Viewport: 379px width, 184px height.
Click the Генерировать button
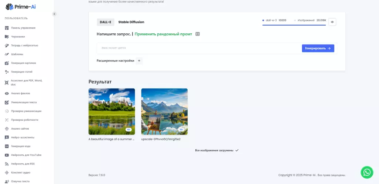click(318, 48)
